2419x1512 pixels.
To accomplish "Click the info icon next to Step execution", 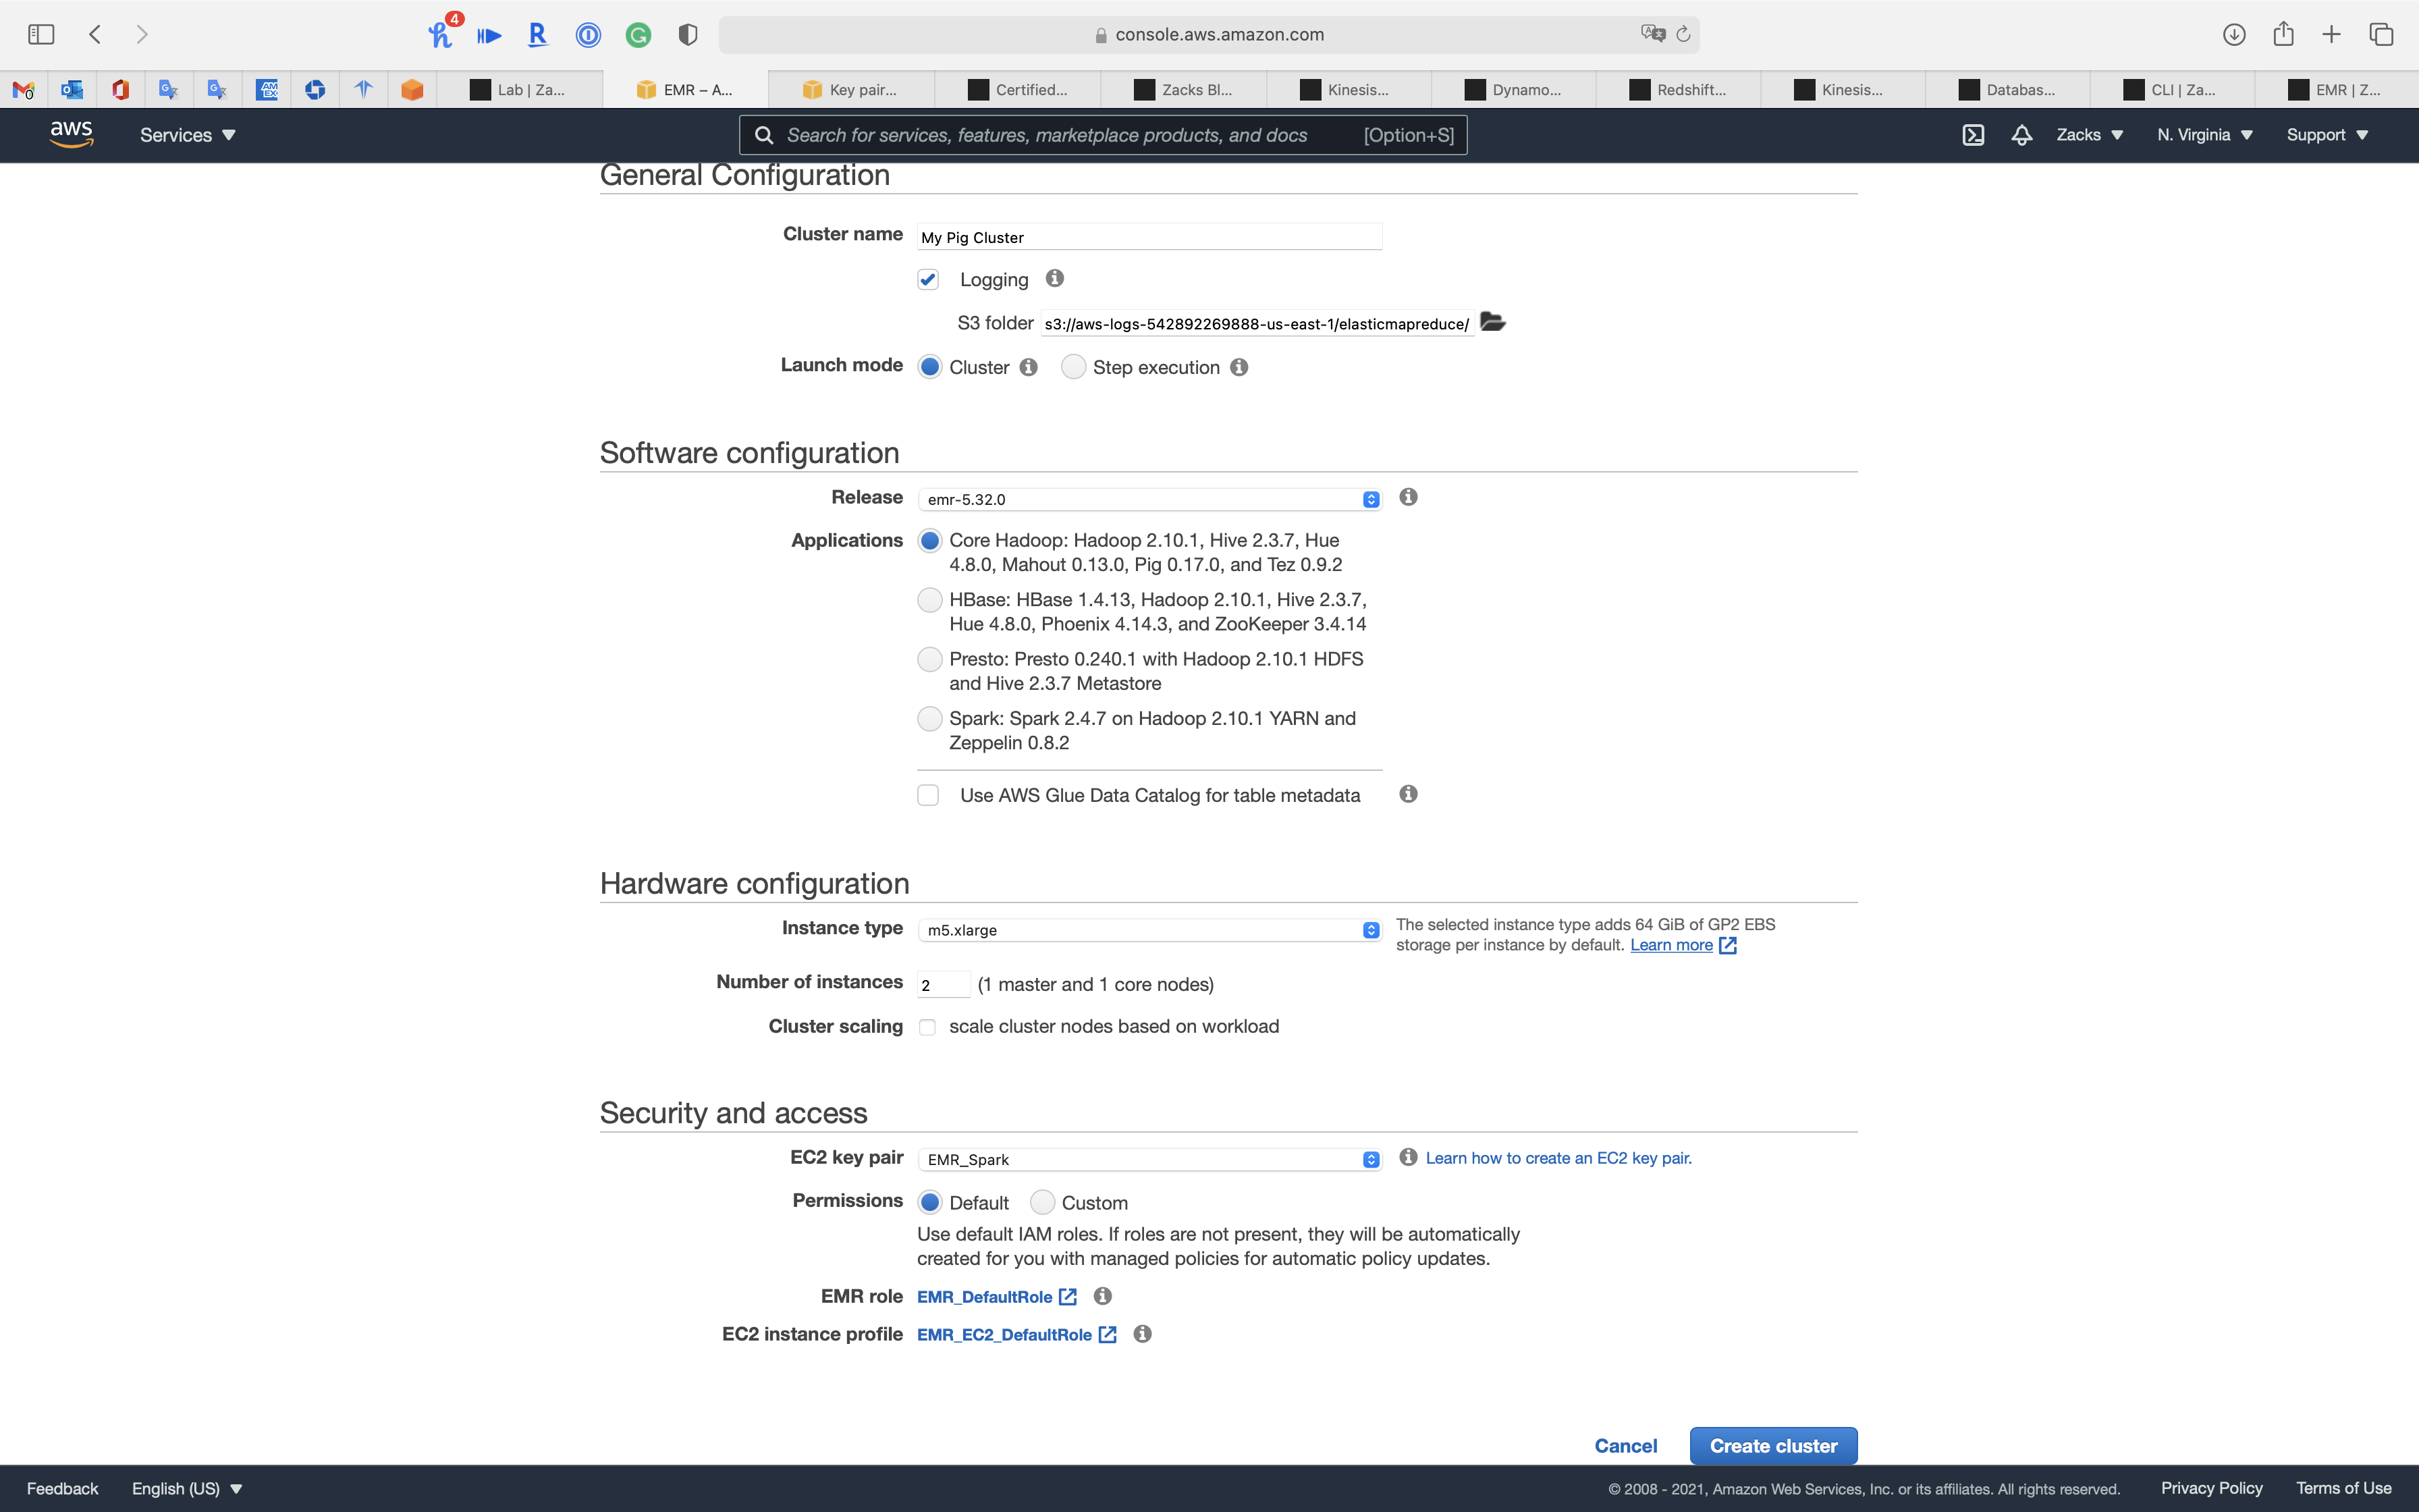I will click(1239, 367).
